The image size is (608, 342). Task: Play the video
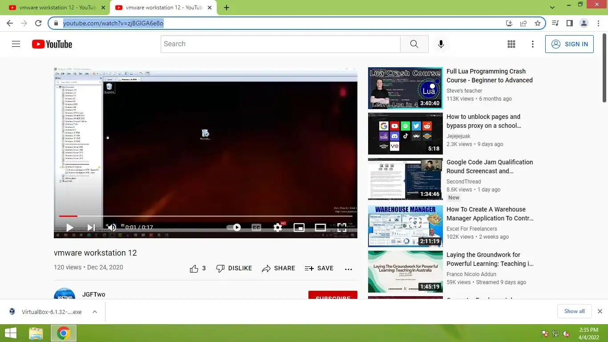coord(70,228)
